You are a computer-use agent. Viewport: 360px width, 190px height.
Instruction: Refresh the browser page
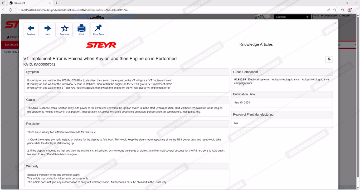point(11,10)
